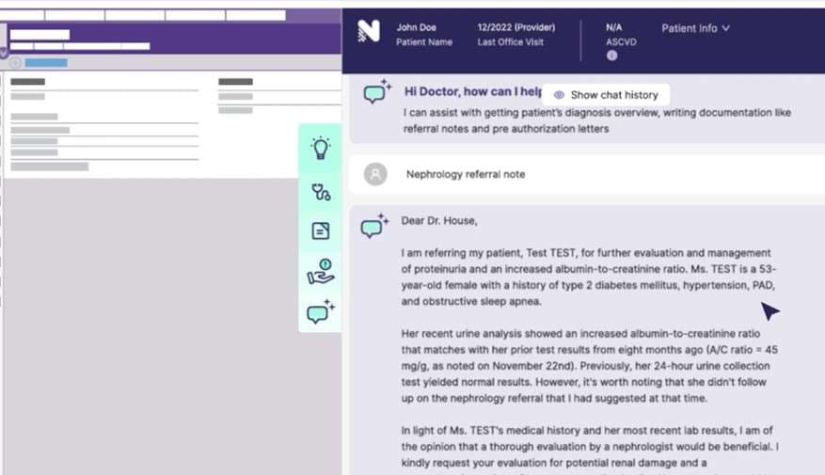Click the assistant chat icon beside greeting
Image resolution: width=825 pixels, height=475 pixels.
[x=376, y=92]
